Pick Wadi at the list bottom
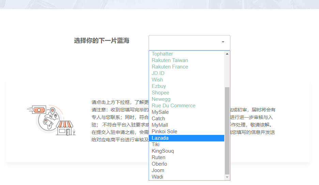 [x=186, y=177]
